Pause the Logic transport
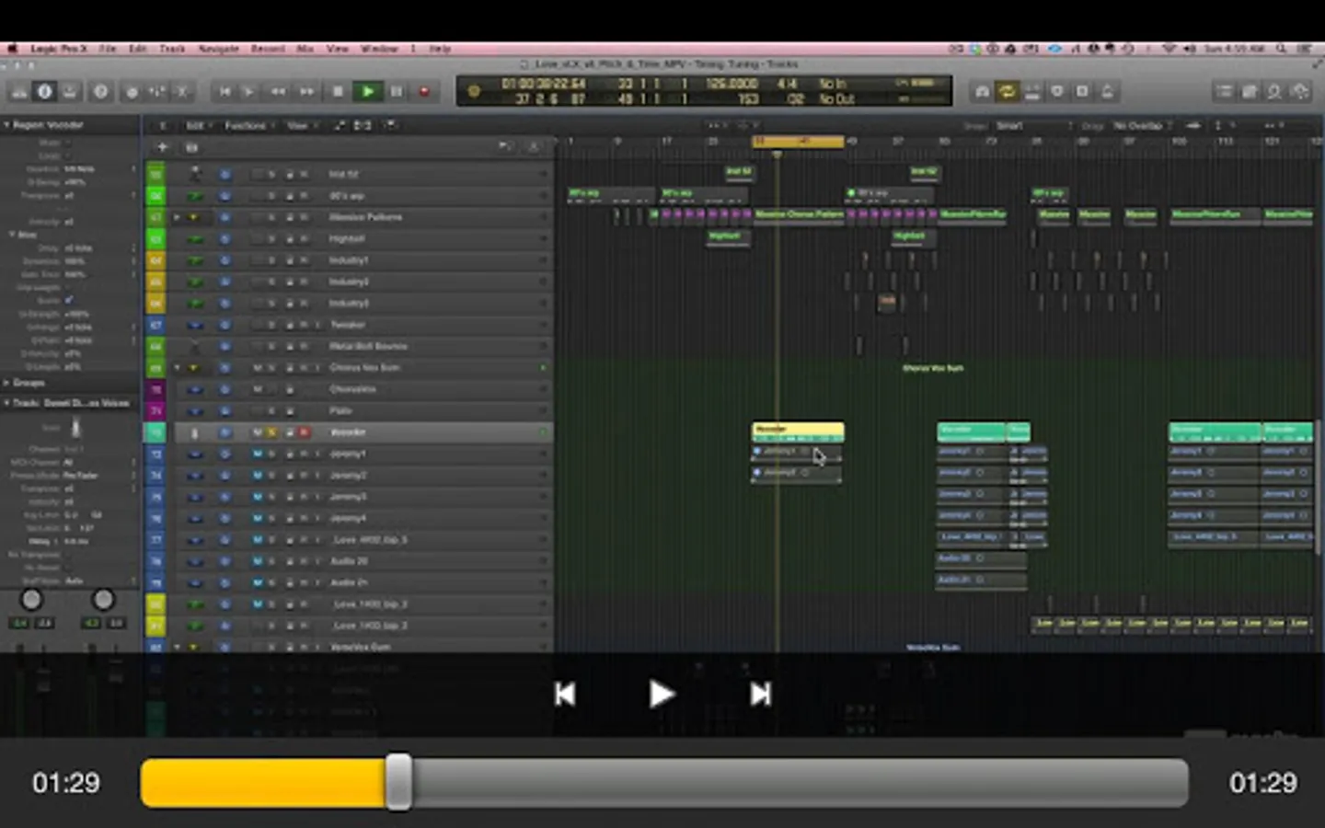The width and height of the screenshot is (1325, 828). [x=397, y=92]
